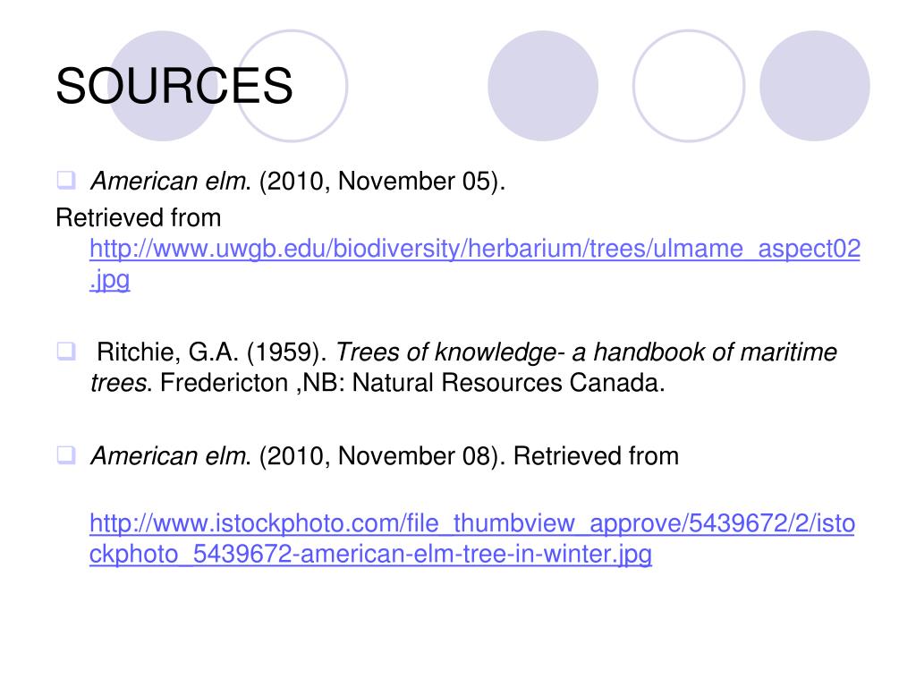
Task: Click the ".jpg" wrapped end of uwgb link
Action: coord(110,280)
